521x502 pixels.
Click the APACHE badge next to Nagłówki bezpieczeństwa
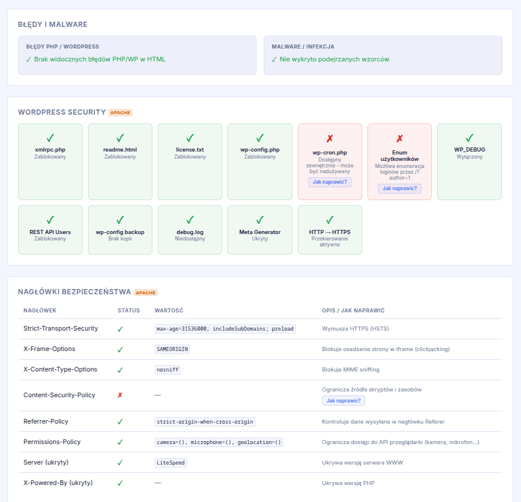[x=145, y=293]
